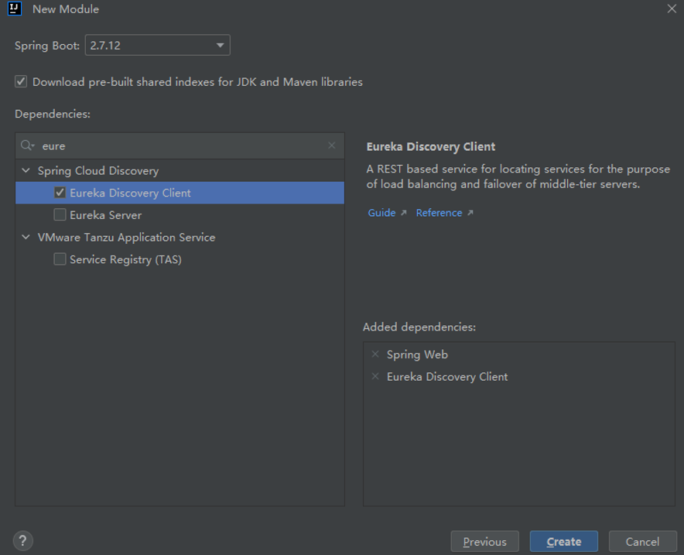This screenshot has width=684, height=555.
Task: Select VMware Tanzu Application Service label
Action: [x=126, y=238]
